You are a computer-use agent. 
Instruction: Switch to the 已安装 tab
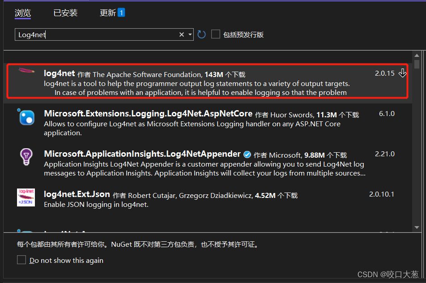(65, 13)
